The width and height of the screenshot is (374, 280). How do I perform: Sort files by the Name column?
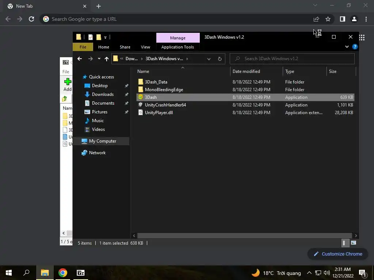point(143,71)
